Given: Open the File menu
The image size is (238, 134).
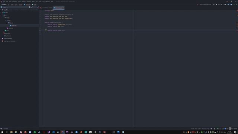Looking at the screenshot, I should point(4,1).
